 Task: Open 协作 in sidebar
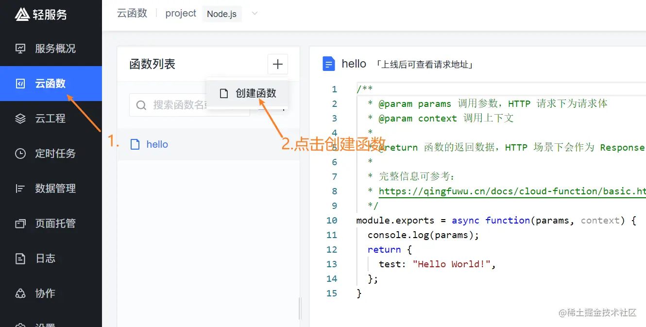point(51,293)
